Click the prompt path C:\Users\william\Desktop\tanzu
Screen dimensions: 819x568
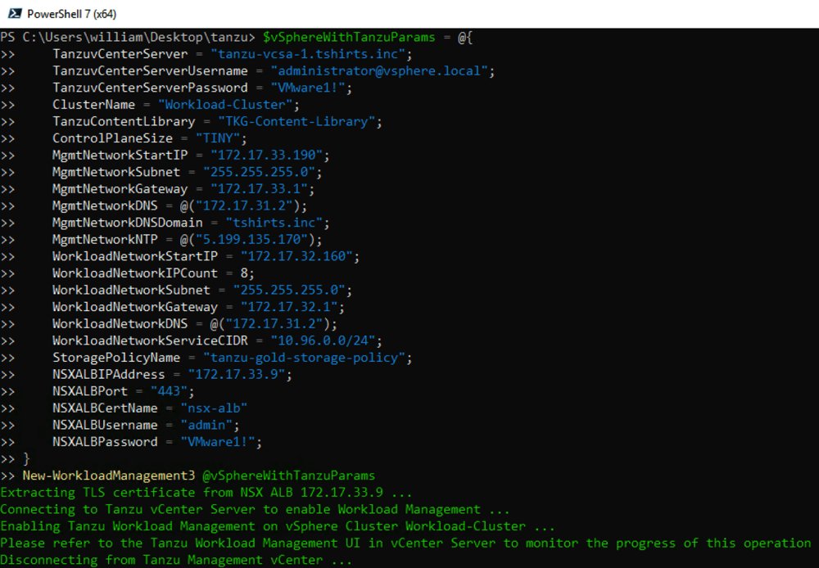pyautogui.click(x=135, y=37)
